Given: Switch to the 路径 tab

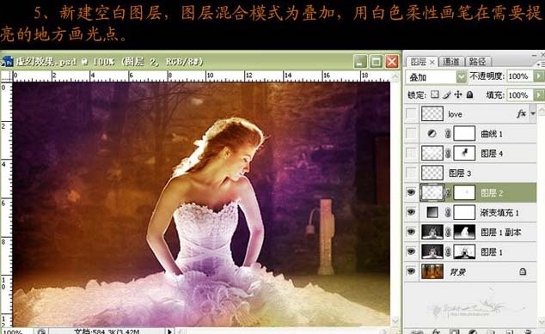Looking at the screenshot, I should tap(478, 62).
